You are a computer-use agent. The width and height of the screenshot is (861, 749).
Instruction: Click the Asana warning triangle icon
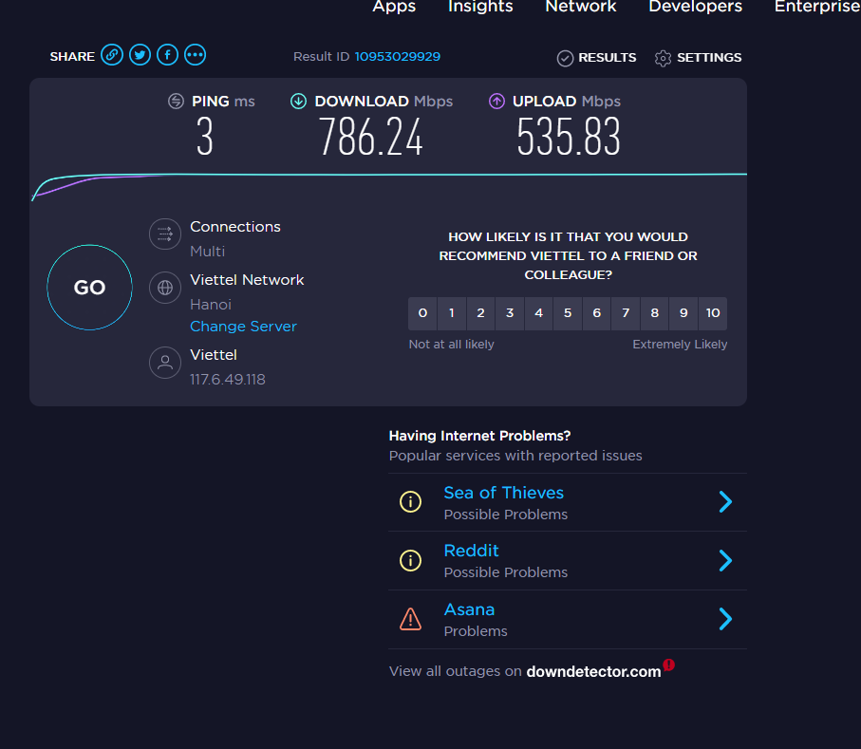click(411, 619)
